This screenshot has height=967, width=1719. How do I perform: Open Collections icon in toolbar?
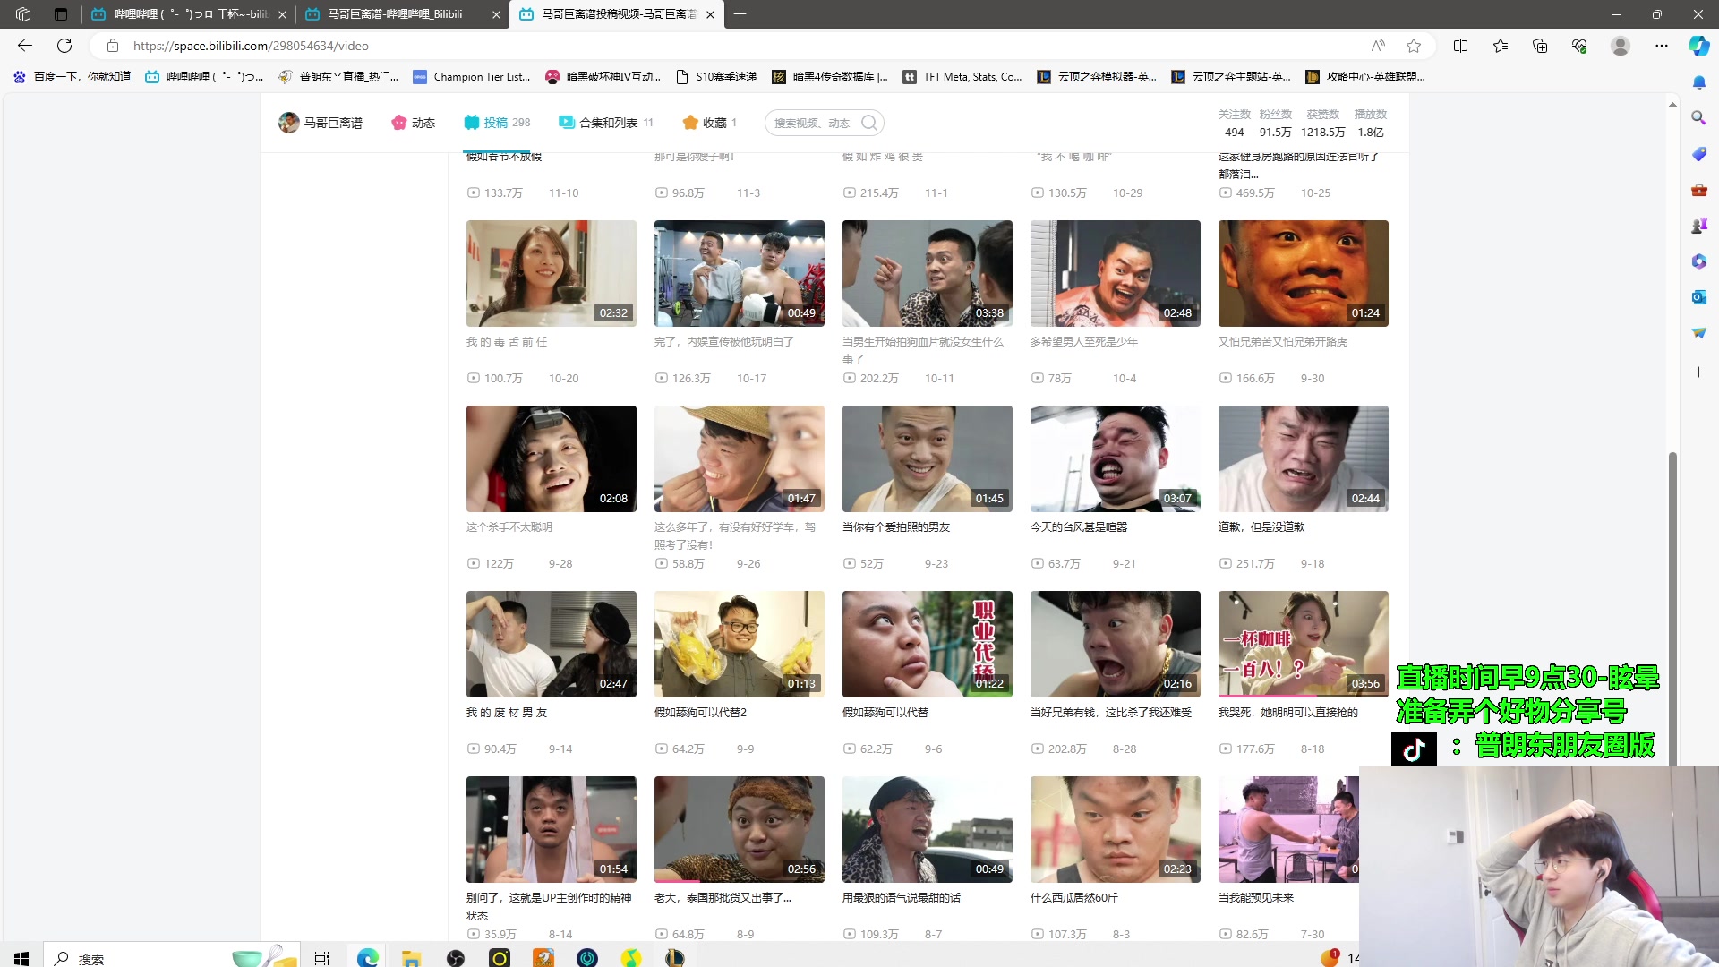pos(1540,46)
